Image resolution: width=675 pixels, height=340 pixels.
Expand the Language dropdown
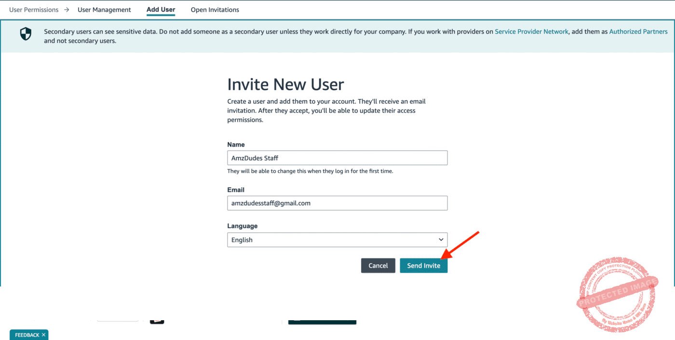(x=337, y=240)
